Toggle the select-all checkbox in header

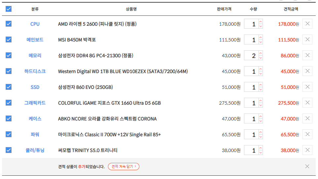9,9
